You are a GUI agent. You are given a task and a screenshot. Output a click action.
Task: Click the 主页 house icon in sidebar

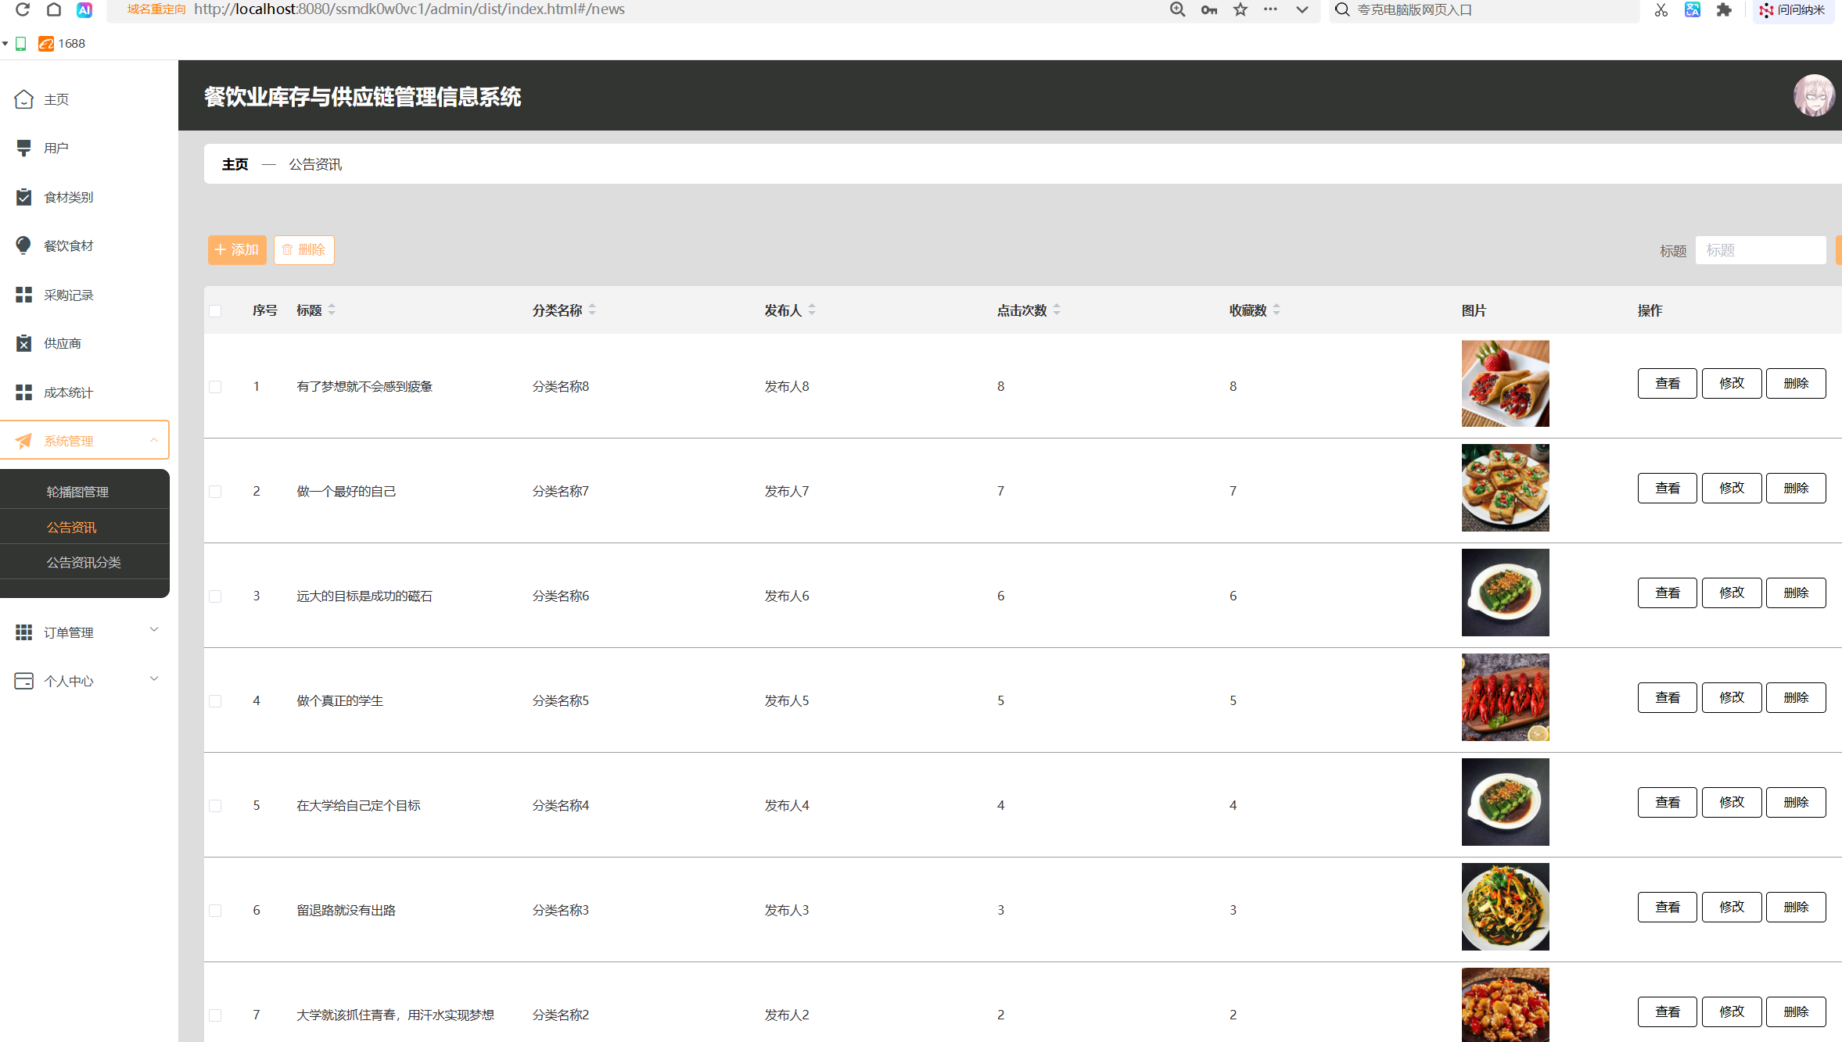[x=24, y=99]
